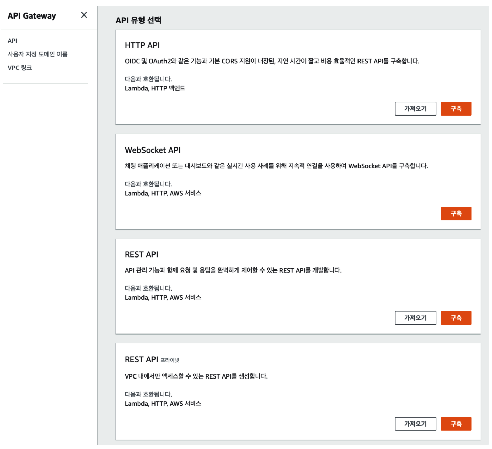
Task: Click 구축 for WebSocket API
Action: (456, 213)
